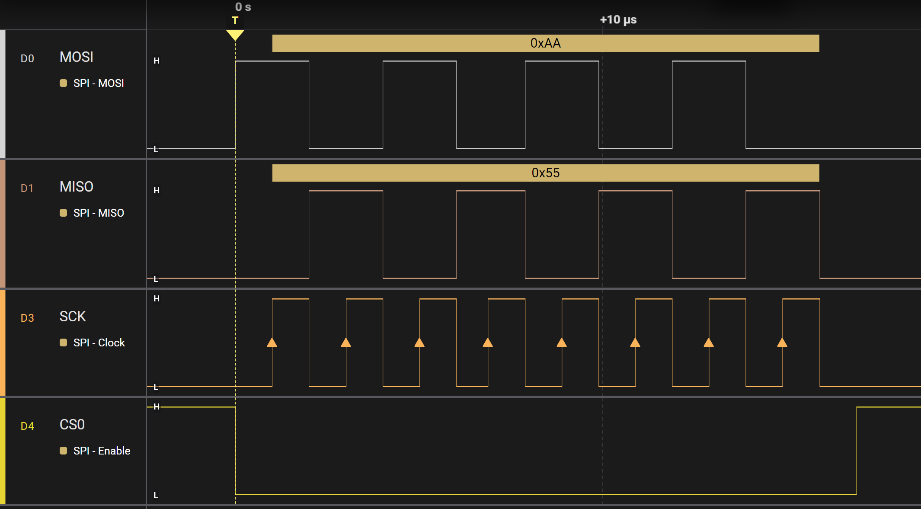
Task: Click the D0 channel identifier icon
Action: (x=28, y=58)
